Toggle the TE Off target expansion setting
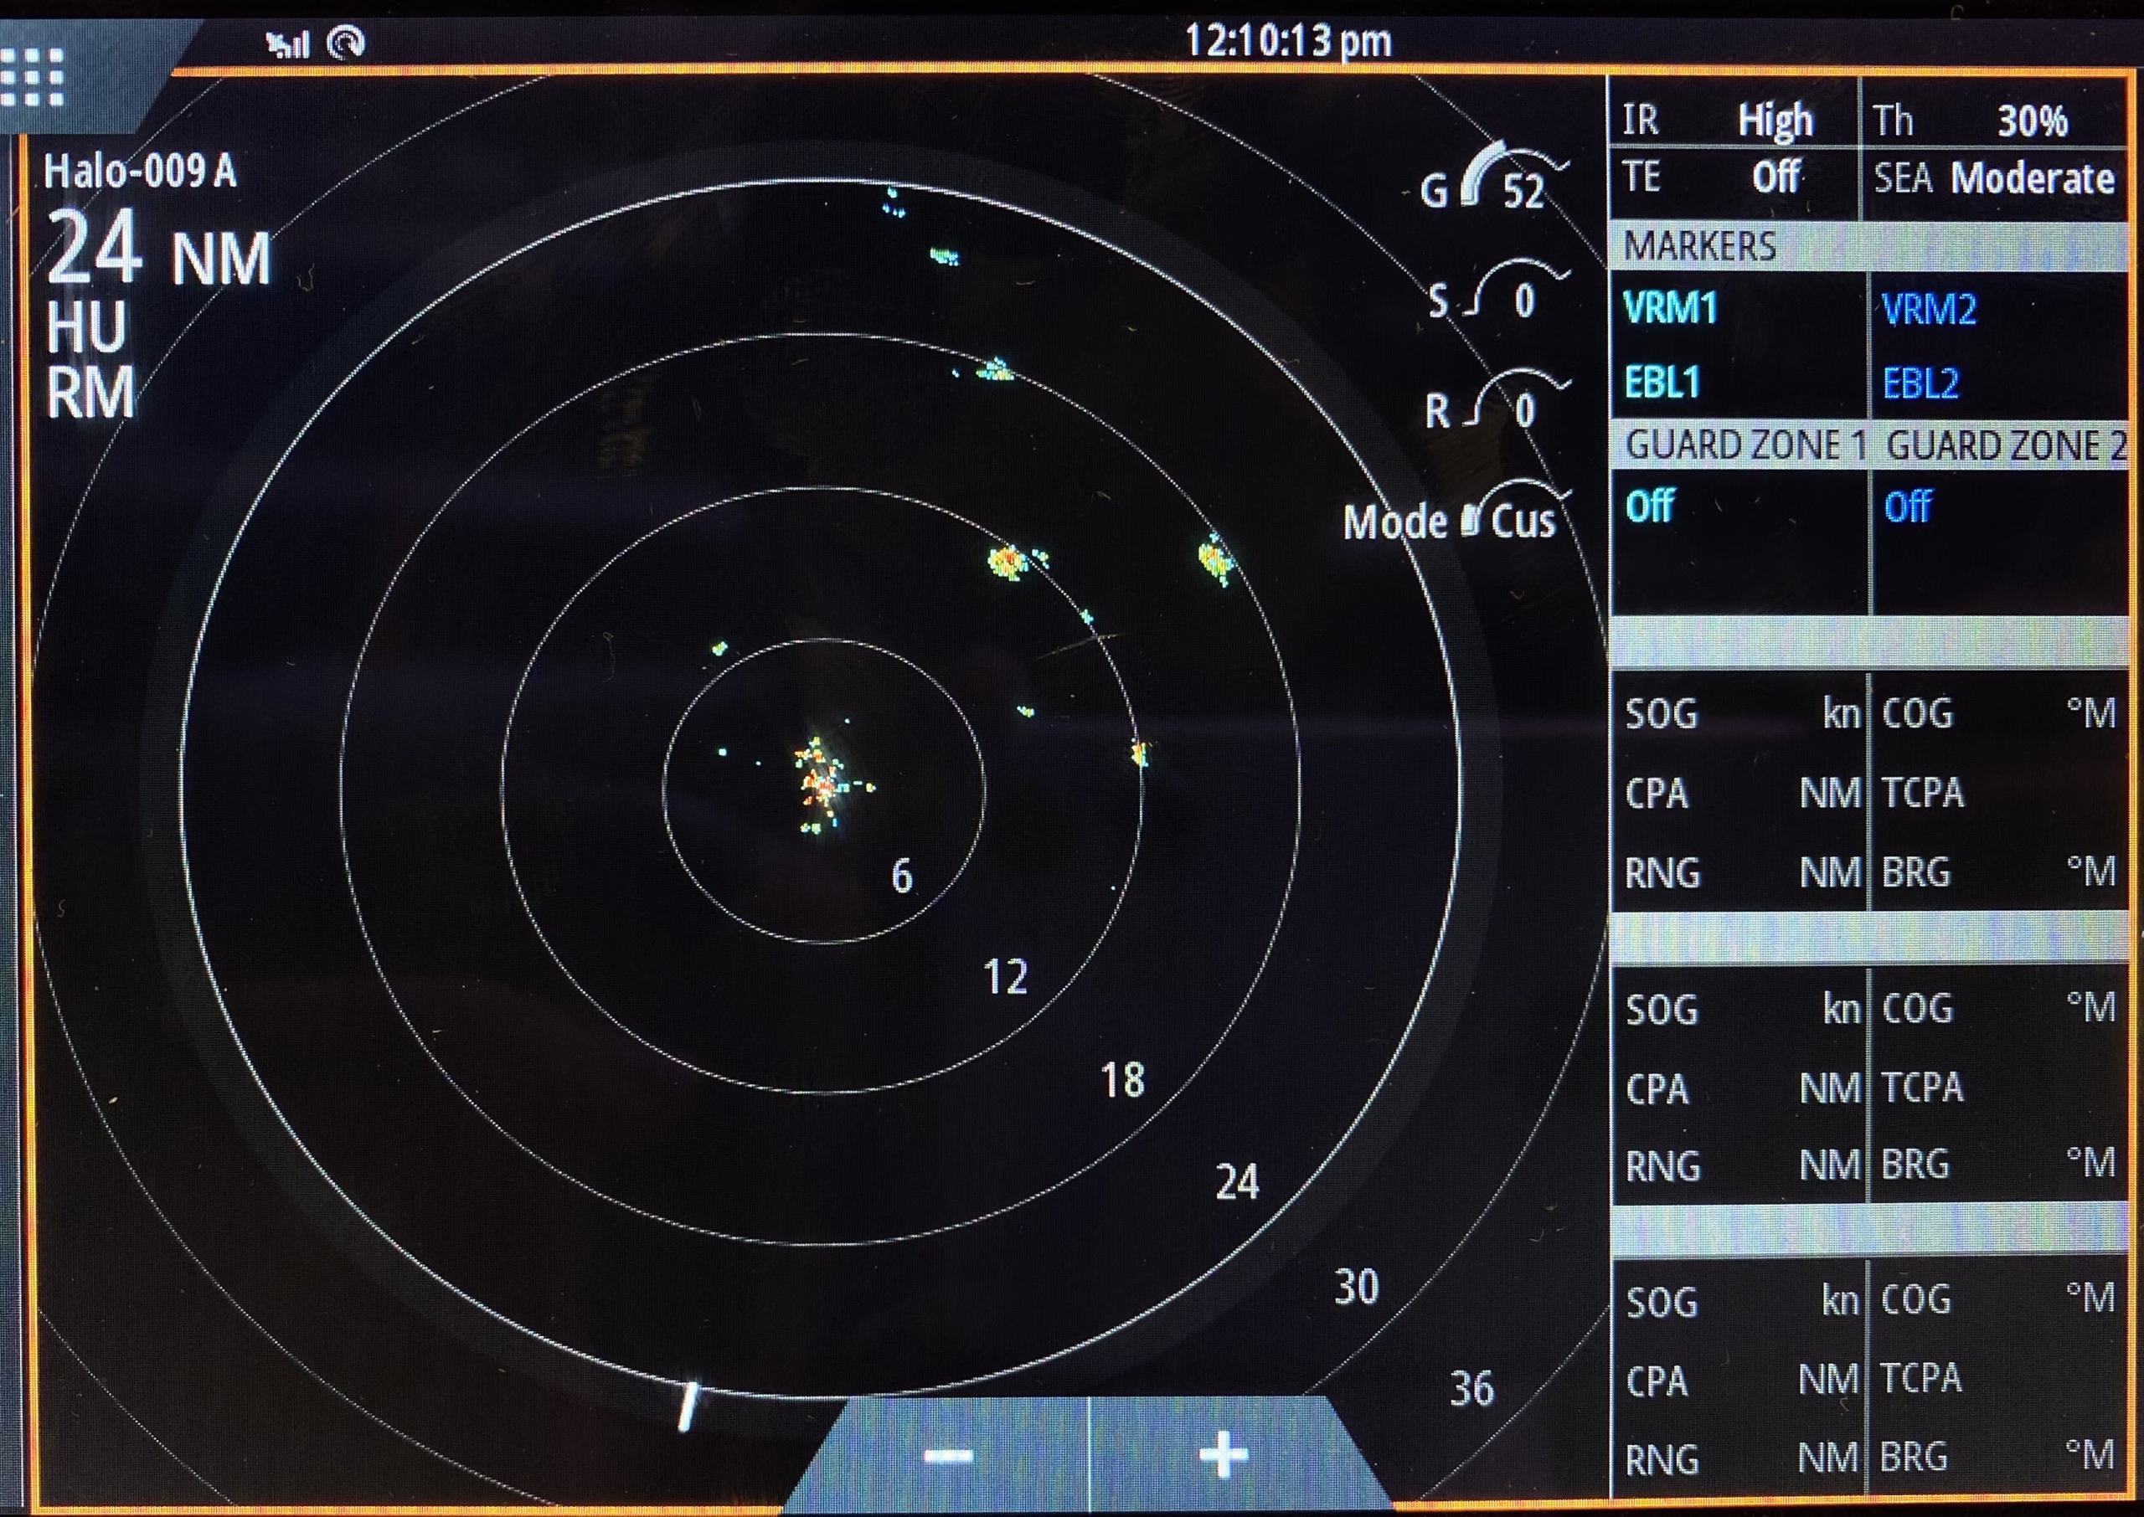2144x1517 pixels. [1733, 177]
